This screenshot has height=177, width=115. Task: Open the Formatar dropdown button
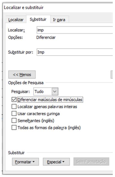pyautogui.click(x=25, y=162)
